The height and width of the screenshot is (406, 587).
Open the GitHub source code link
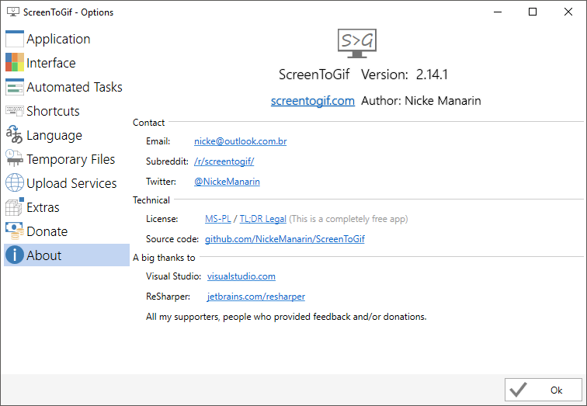(284, 239)
